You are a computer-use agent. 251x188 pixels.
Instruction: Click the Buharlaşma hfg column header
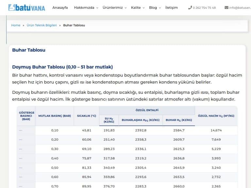click(x=141, y=120)
